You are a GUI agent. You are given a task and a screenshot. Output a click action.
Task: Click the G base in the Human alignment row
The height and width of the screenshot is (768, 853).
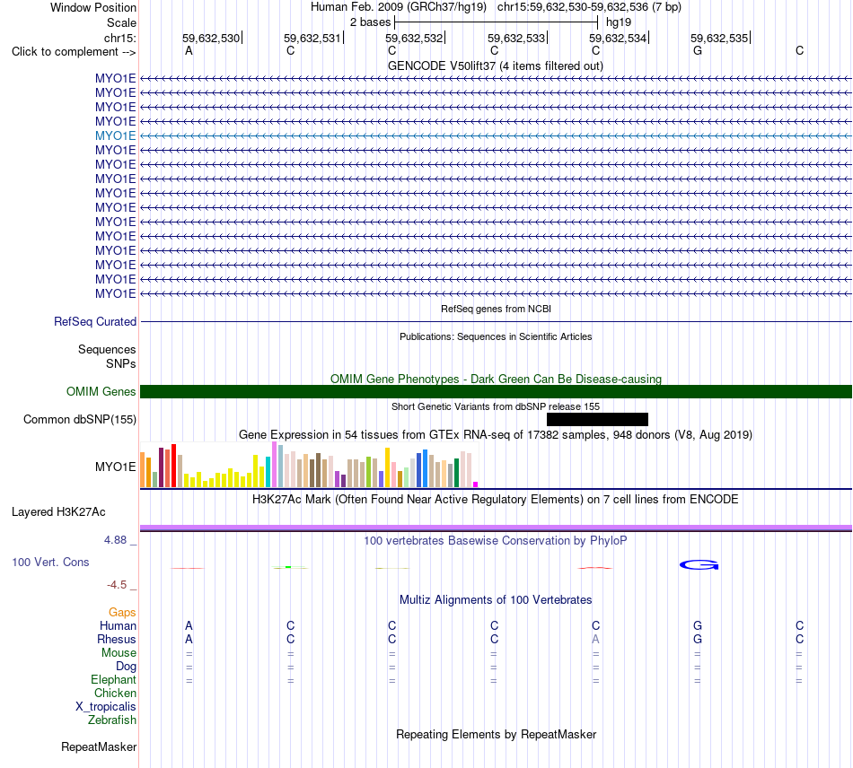698,626
